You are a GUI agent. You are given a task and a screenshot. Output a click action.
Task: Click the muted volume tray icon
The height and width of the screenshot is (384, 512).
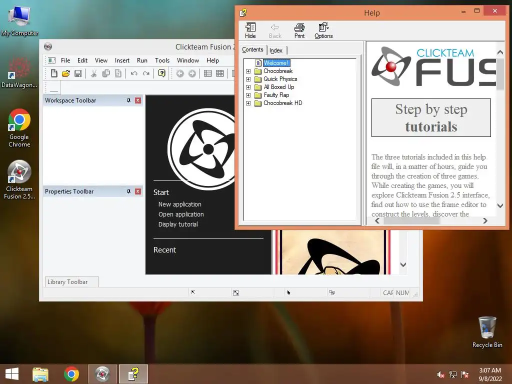[x=440, y=374]
